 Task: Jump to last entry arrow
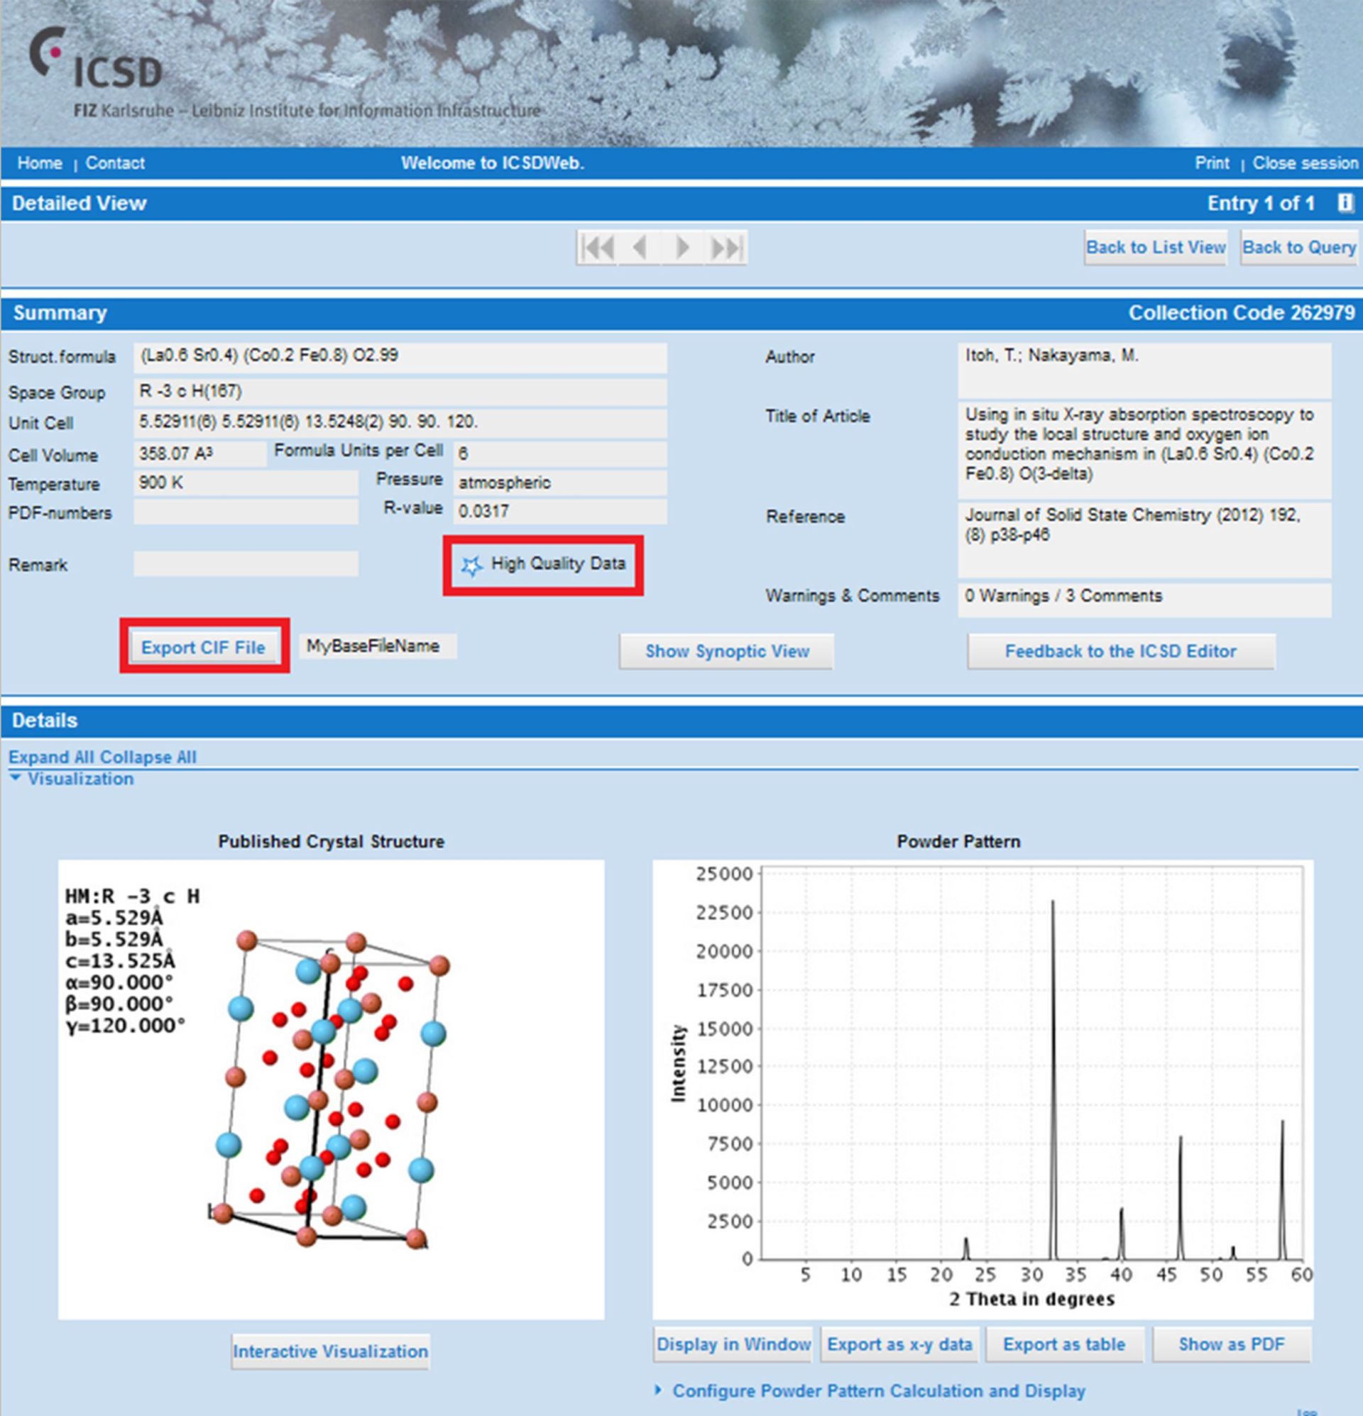[x=726, y=248]
